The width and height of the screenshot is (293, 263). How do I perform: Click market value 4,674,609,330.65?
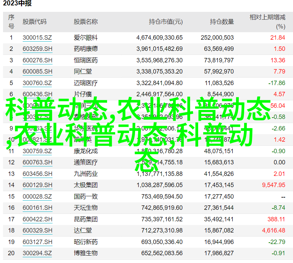(160, 38)
